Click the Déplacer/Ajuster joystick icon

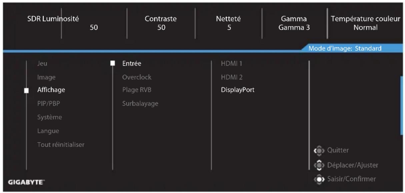click(x=318, y=165)
